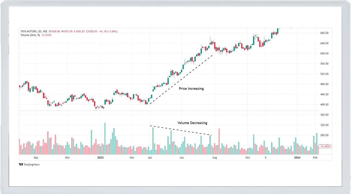351x194 pixels.
Task: Click the 680.00 price scale label
Action: 324,33
